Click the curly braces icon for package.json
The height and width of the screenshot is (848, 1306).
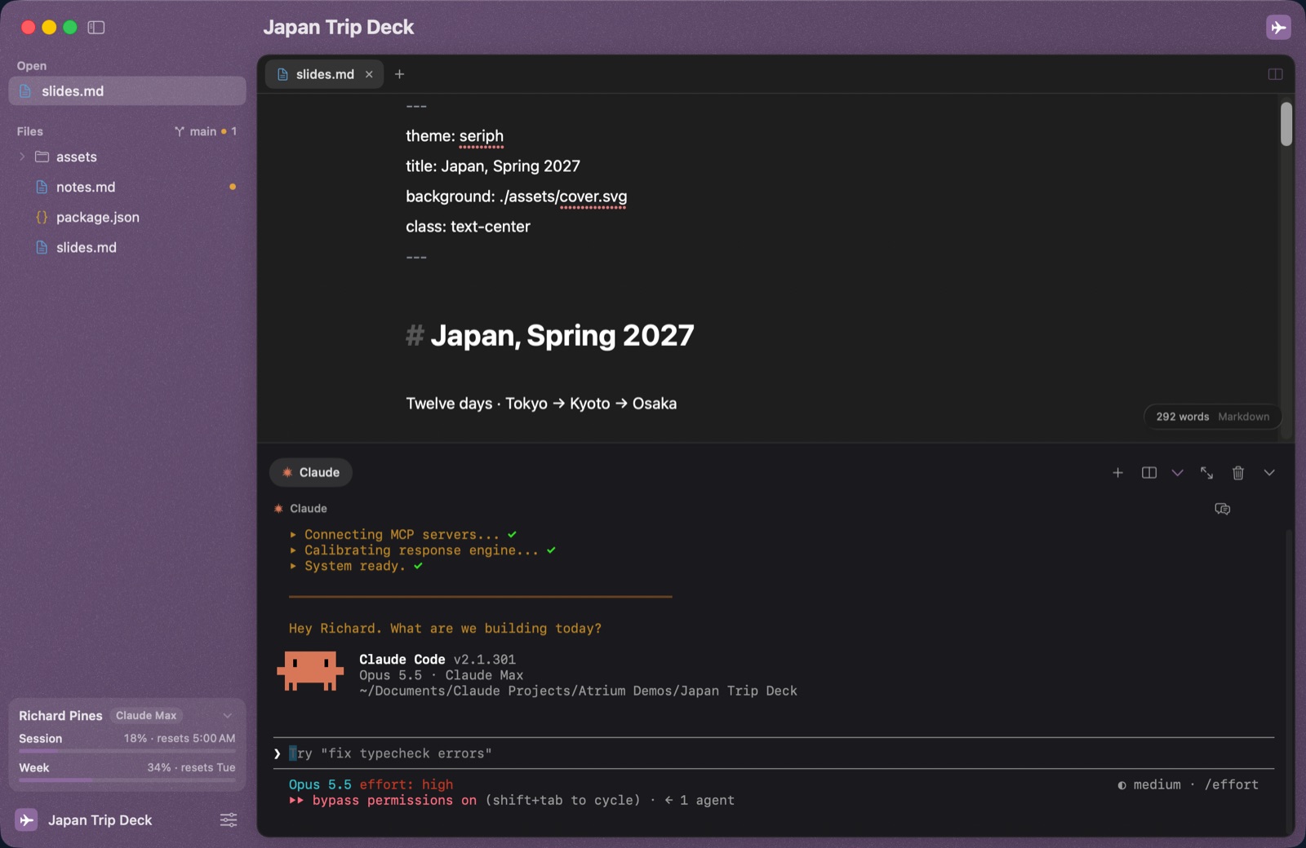click(x=42, y=217)
